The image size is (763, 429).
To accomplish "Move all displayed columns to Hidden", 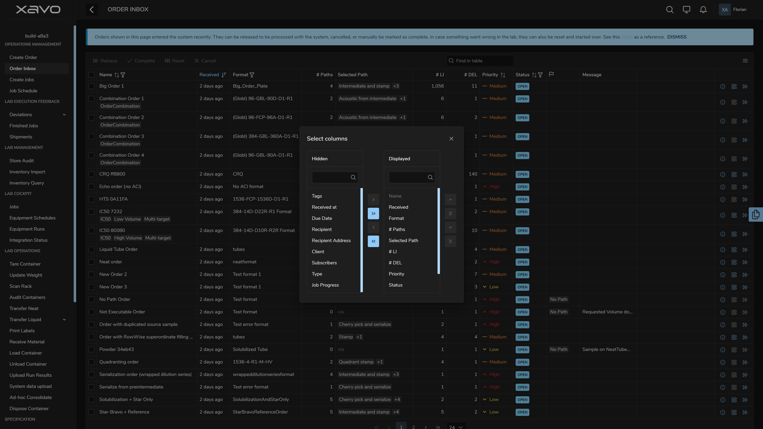I will click(373, 241).
